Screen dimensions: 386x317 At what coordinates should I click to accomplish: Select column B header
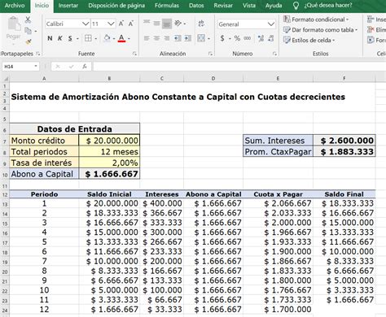109,79
